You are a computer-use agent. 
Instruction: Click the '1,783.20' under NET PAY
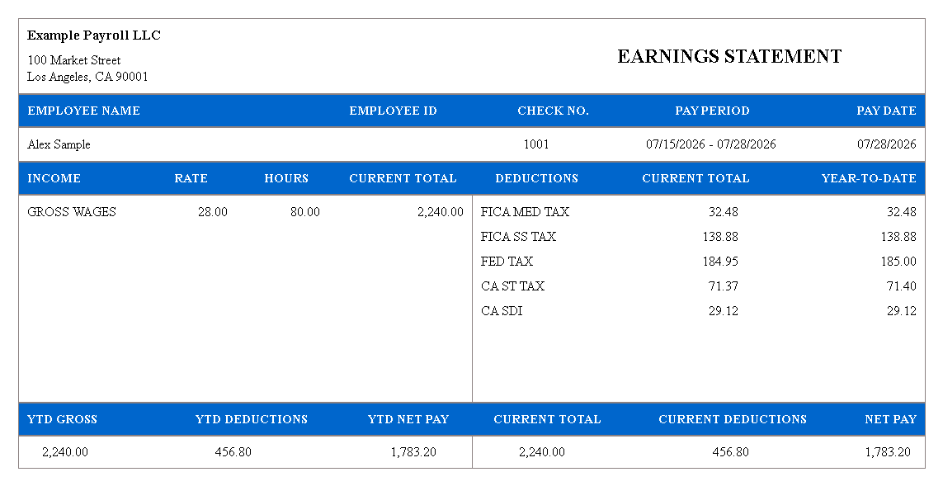888,451
